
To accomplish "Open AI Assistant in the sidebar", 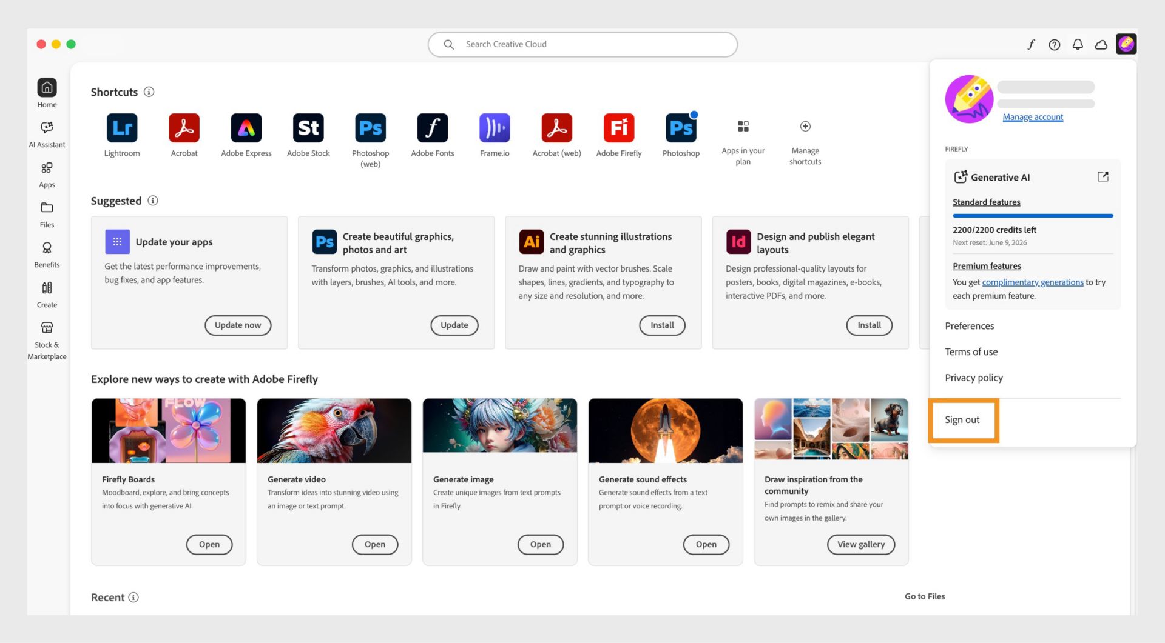I will point(47,133).
